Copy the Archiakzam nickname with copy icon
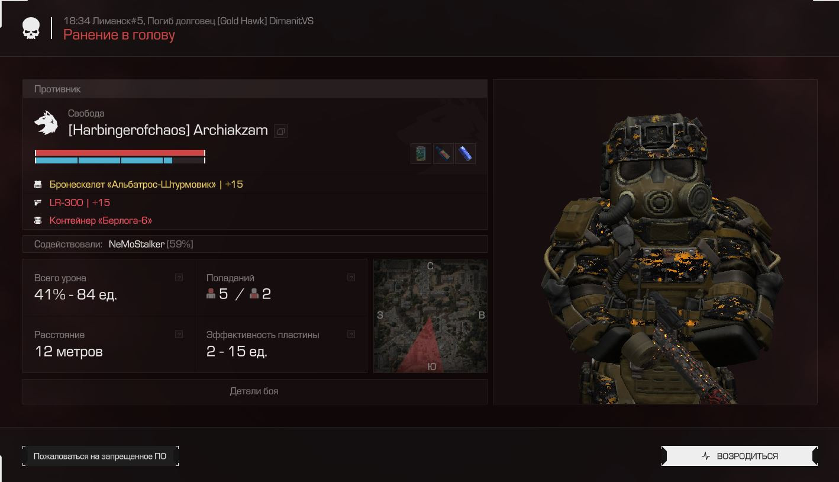Image resolution: width=839 pixels, height=482 pixels. click(281, 131)
